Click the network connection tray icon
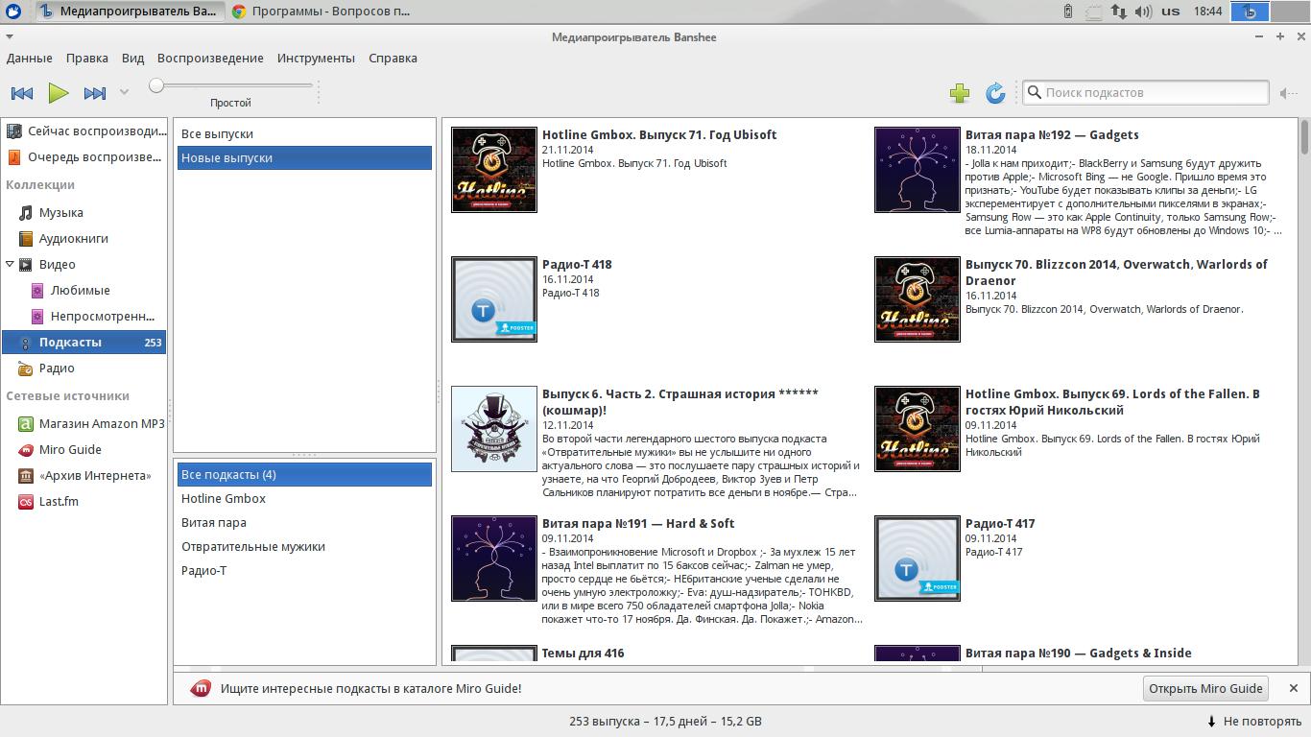1311x737 pixels. pyautogui.click(x=1119, y=12)
